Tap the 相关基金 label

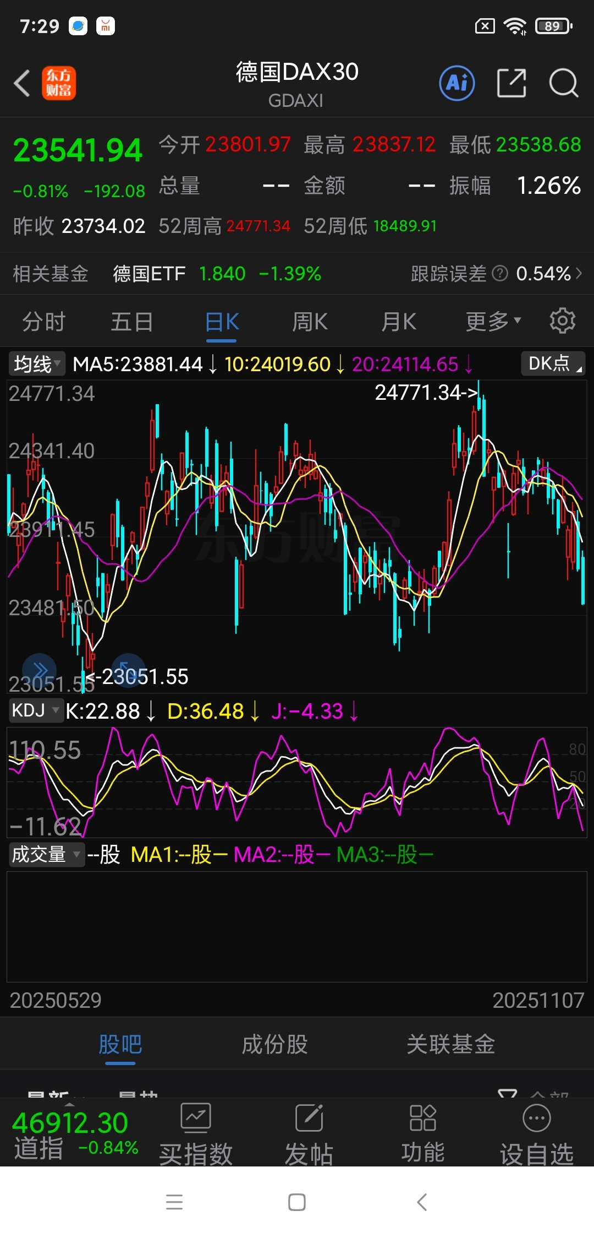(51, 273)
